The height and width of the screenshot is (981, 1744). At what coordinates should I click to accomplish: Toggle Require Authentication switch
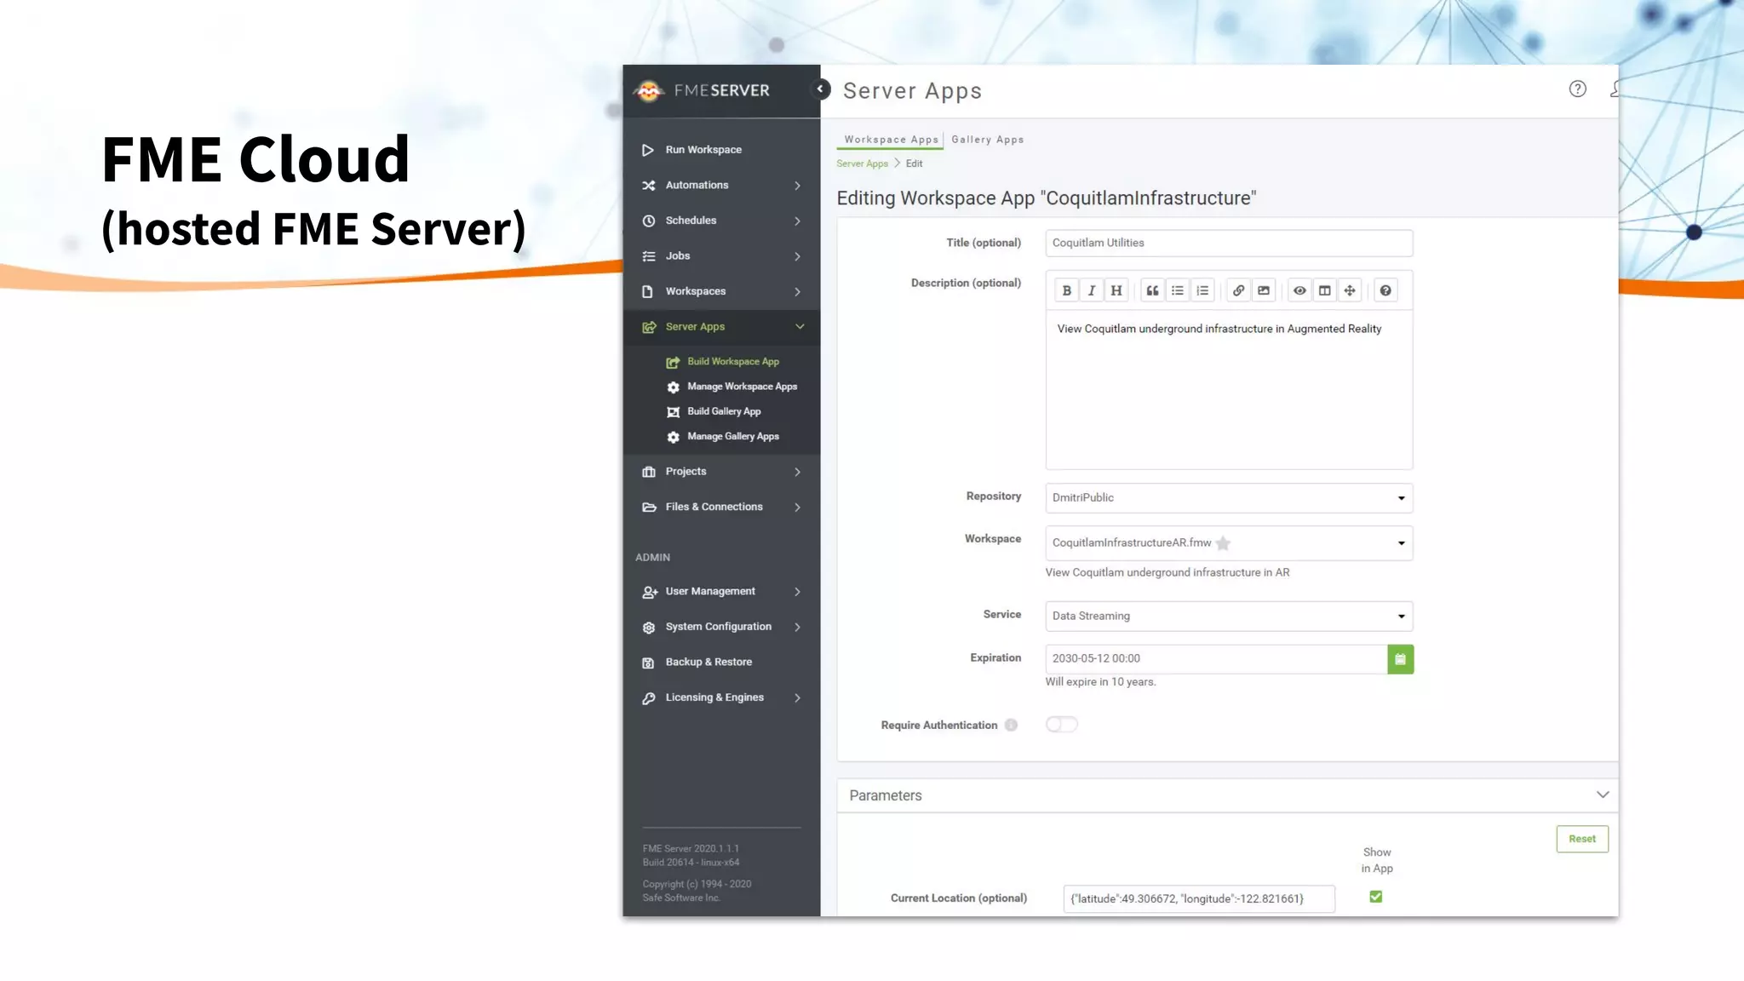pos(1062,725)
